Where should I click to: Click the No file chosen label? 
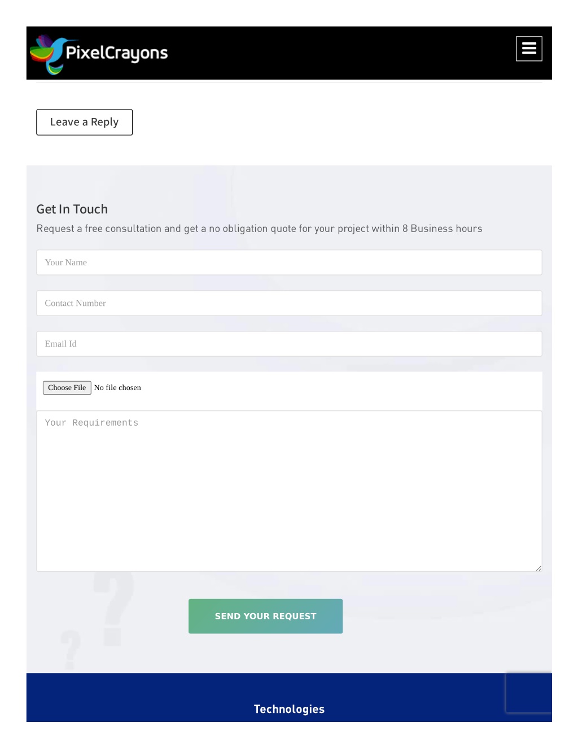[x=117, y=388]
